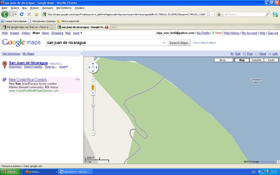
Task: Switch to the google maps war search tab
Action: (x=28, y=27)
